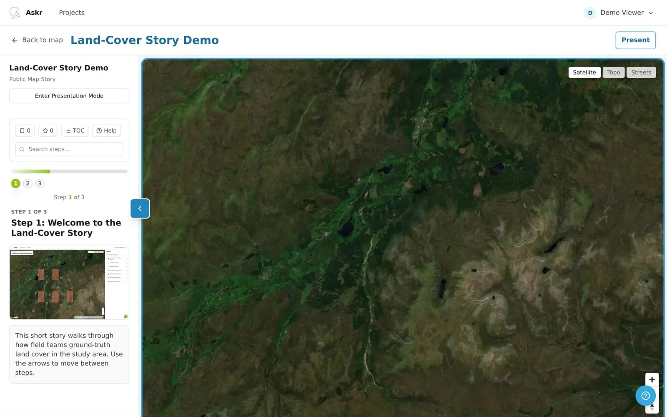Switch basemap to Topo

[x=613, y=73]
